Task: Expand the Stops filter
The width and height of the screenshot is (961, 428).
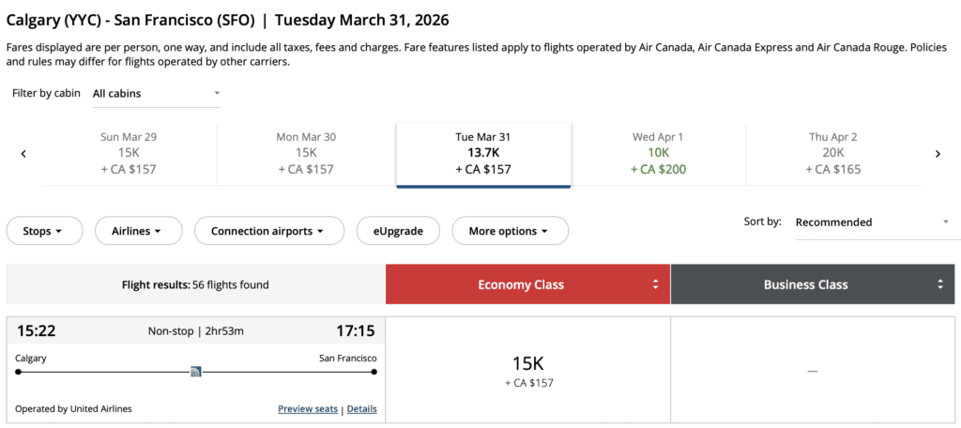Action: click(44, 231)
